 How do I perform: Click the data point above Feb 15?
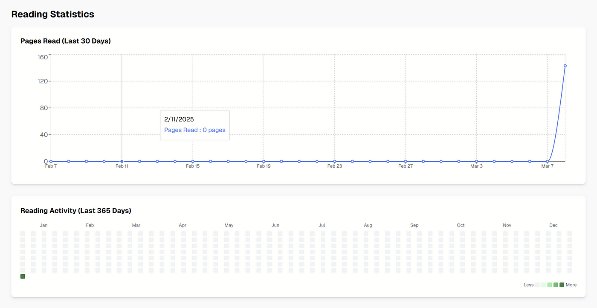(193, 161)
